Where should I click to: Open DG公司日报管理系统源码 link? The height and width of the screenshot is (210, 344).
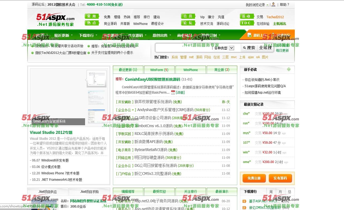[156, 165]
